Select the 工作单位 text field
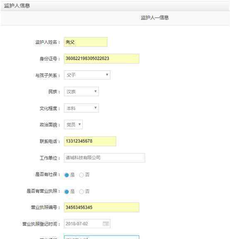230x239 pixels. [x=104, y=158]
